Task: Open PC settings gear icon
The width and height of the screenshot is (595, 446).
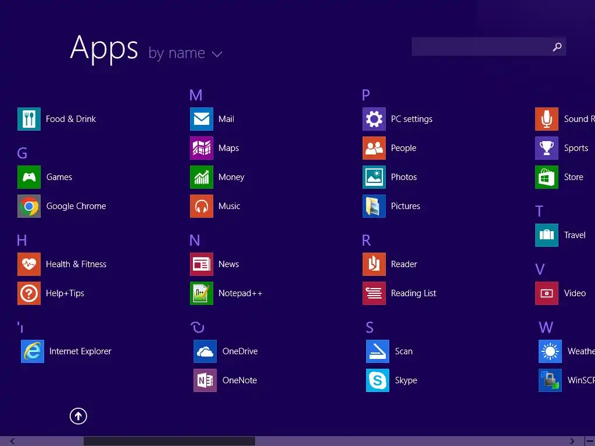Action: (374, 119)
